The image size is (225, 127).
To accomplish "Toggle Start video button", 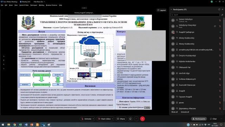I will coord(104,119).
